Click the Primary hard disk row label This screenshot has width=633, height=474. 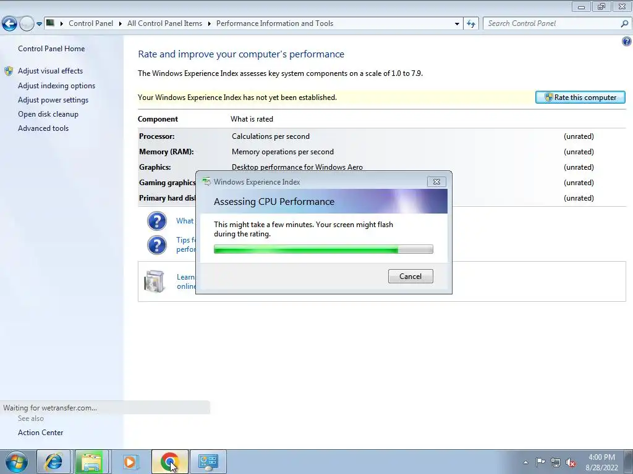coord(167,198)
